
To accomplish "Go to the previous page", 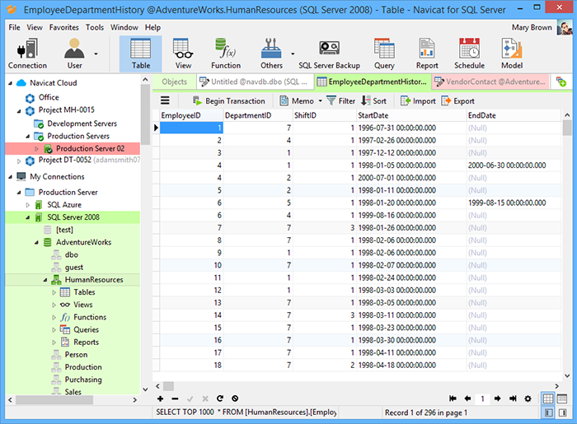I will coord(467,398).
